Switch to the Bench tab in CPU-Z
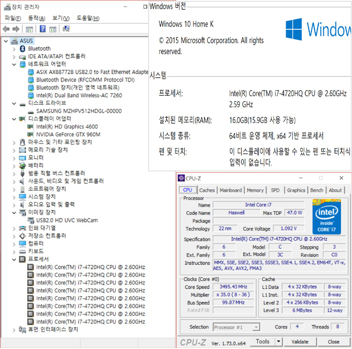 tap(317, 190)
